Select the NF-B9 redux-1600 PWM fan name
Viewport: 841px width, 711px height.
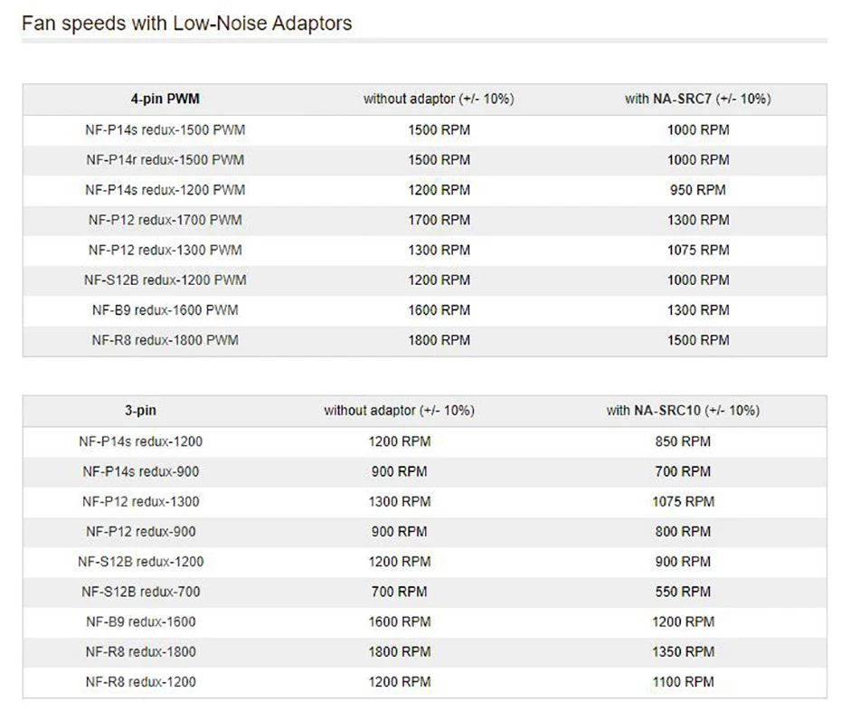165,310
